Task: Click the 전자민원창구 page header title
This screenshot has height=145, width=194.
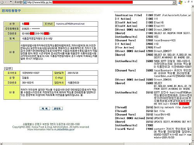Action: click(11, 10)
